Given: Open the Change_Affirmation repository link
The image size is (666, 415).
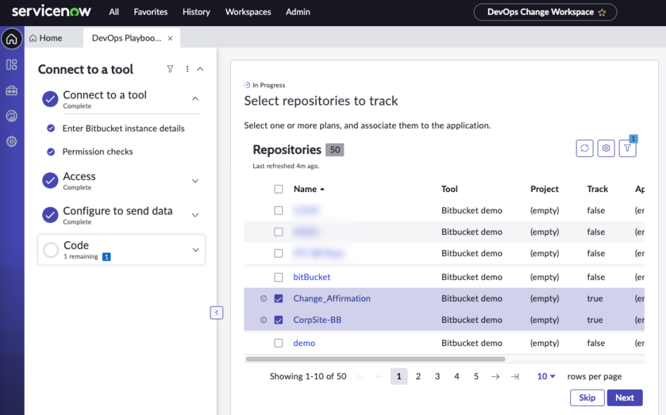Looking at the screenshot, I should pyautogui.click(x=332, y=298).
